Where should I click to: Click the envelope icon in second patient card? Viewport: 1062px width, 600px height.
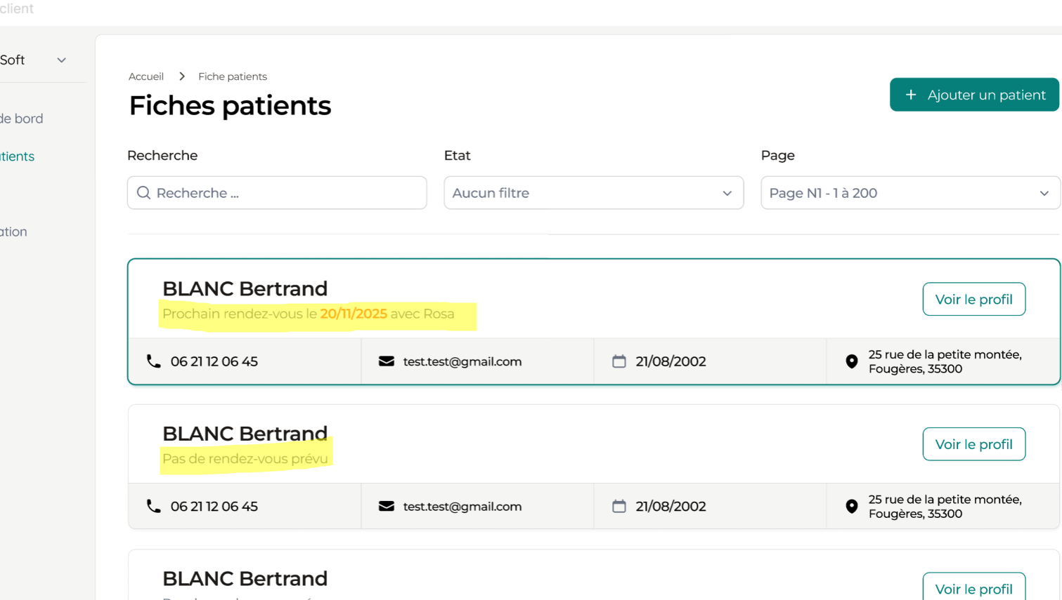387,506
